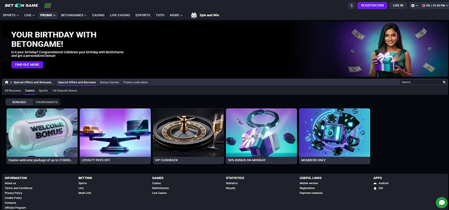Switch to the Promo code store tab

coord(136,82)
